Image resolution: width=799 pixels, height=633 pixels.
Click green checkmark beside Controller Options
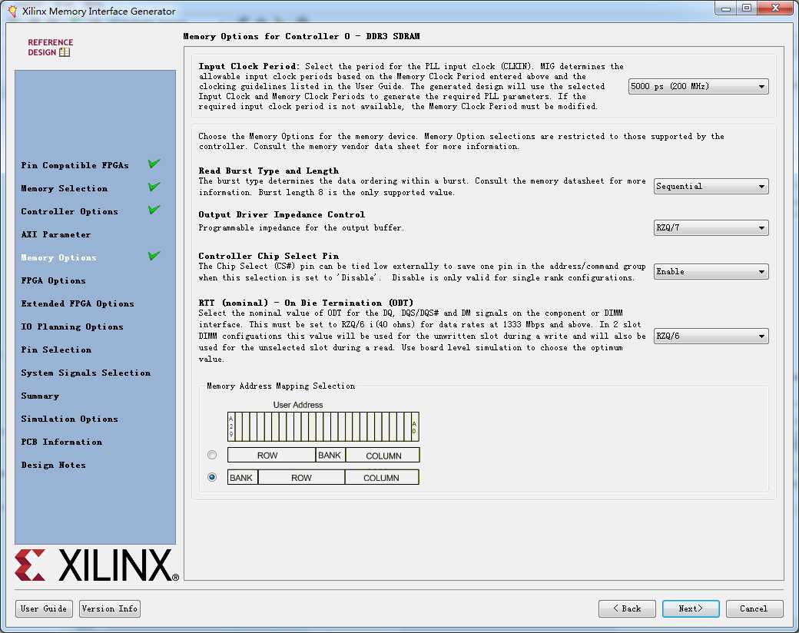click(x=154, y=210)
